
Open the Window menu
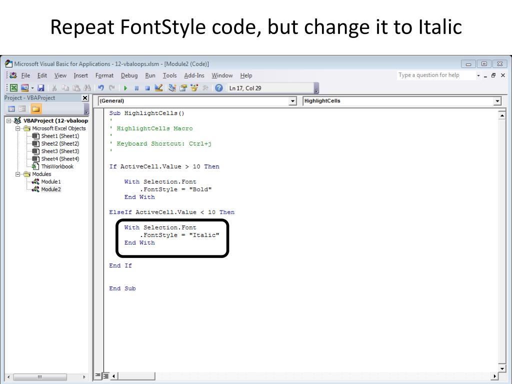point(222,75)
